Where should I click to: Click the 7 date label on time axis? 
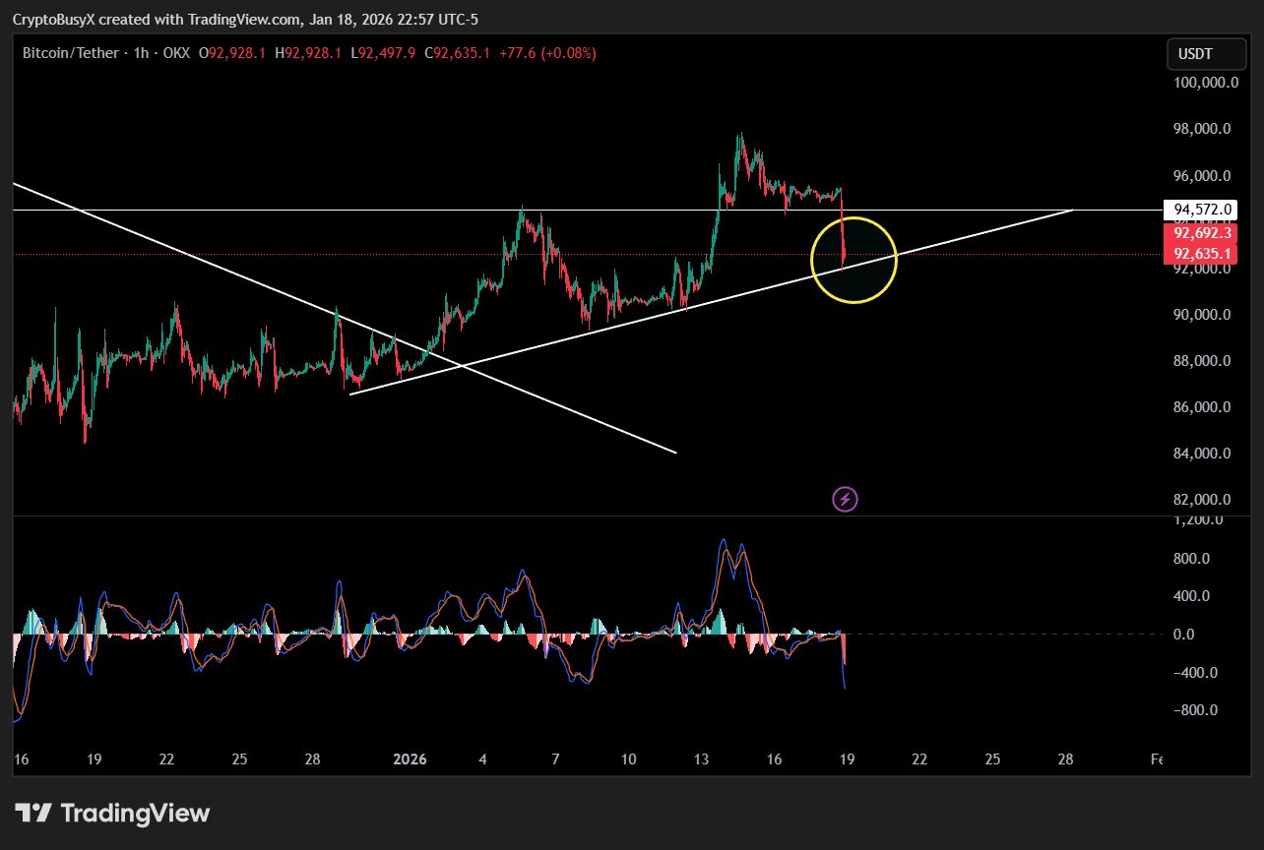click(555, 759)
